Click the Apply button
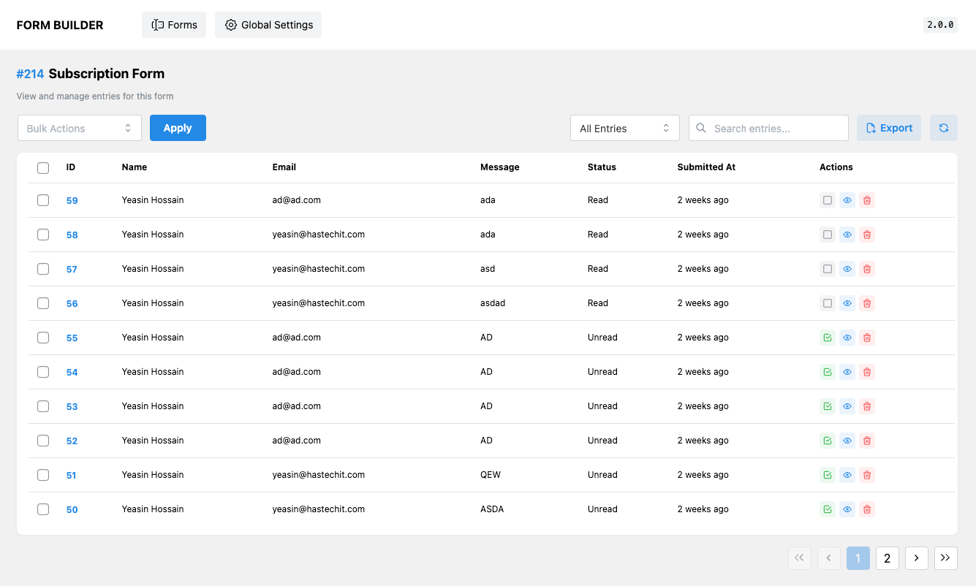This screenshot has height=586, width=976. (178, 128)
